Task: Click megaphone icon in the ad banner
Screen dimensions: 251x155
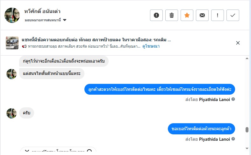Action: [24, 46]
